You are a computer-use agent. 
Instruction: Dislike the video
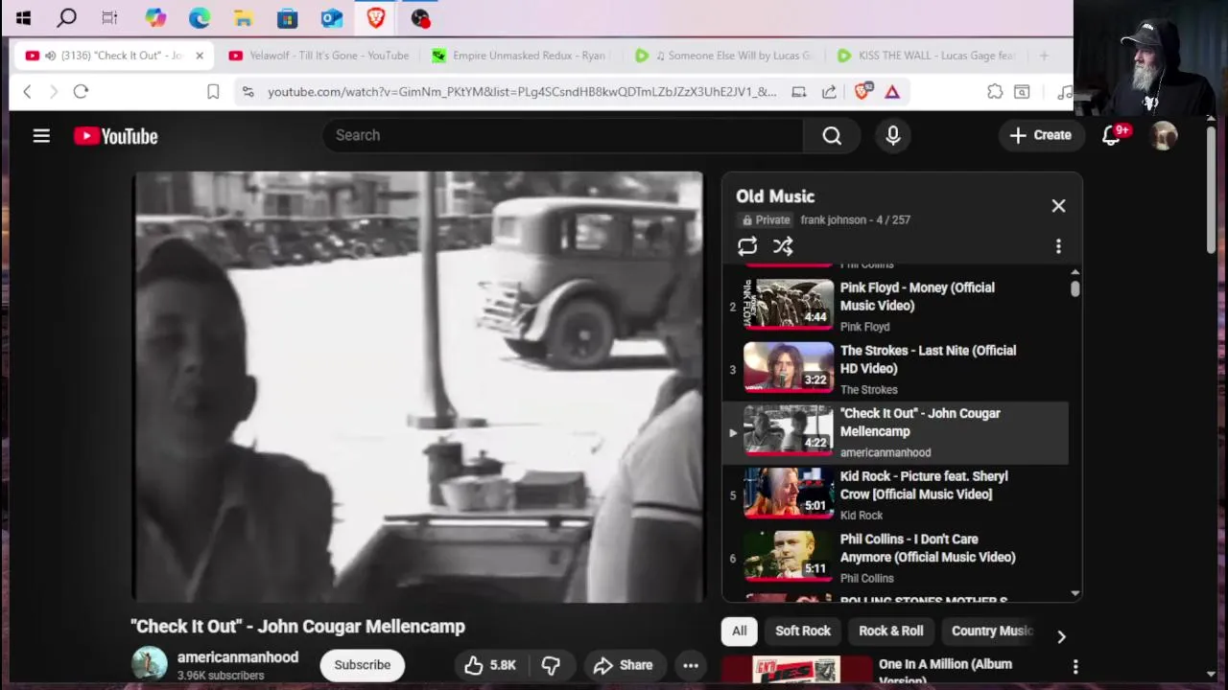[551, 665]
